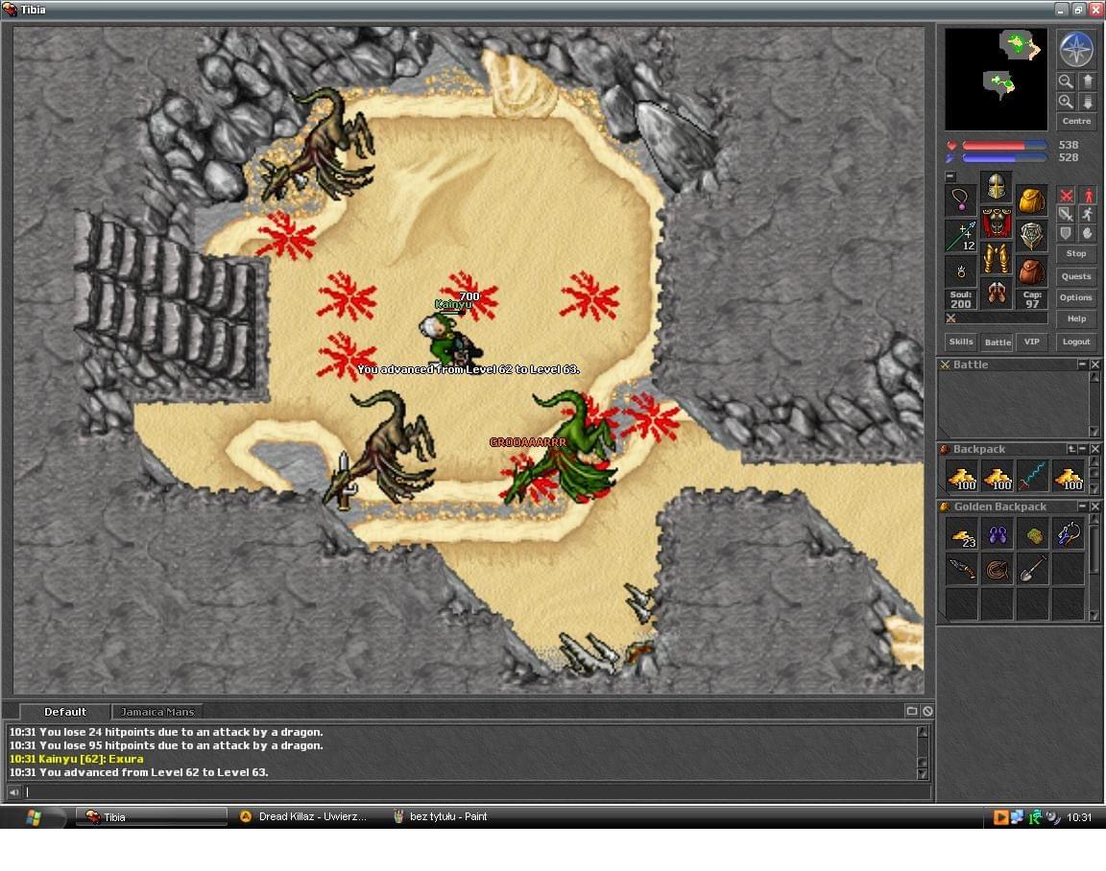Select the fishing rod in Golden Backpack

click(1069, 535)
